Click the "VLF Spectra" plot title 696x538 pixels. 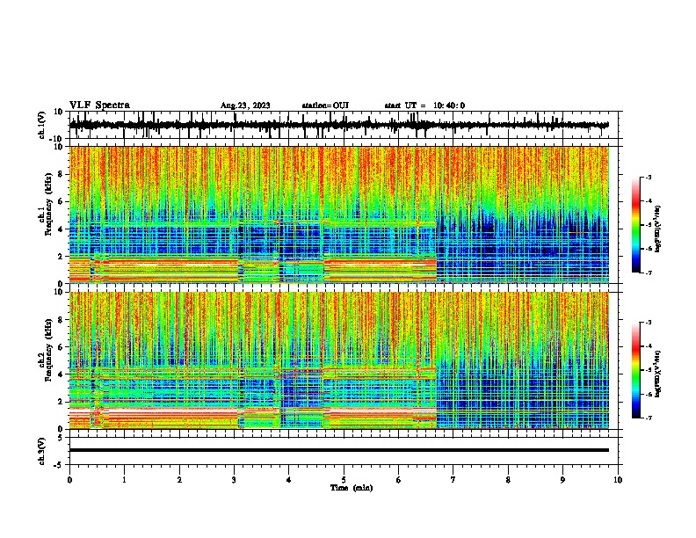click(100, 105)
